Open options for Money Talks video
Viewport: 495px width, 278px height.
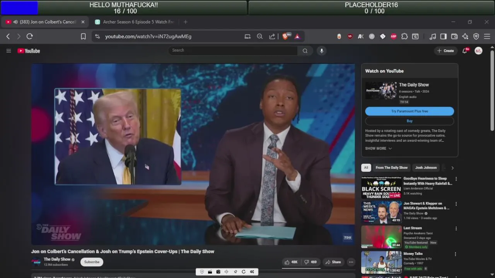coord(455,254)
